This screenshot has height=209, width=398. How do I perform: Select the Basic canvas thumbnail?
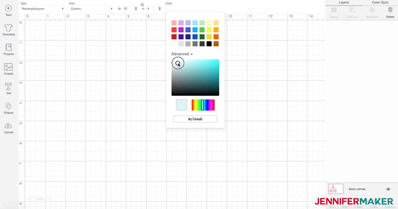coord(336,189)
